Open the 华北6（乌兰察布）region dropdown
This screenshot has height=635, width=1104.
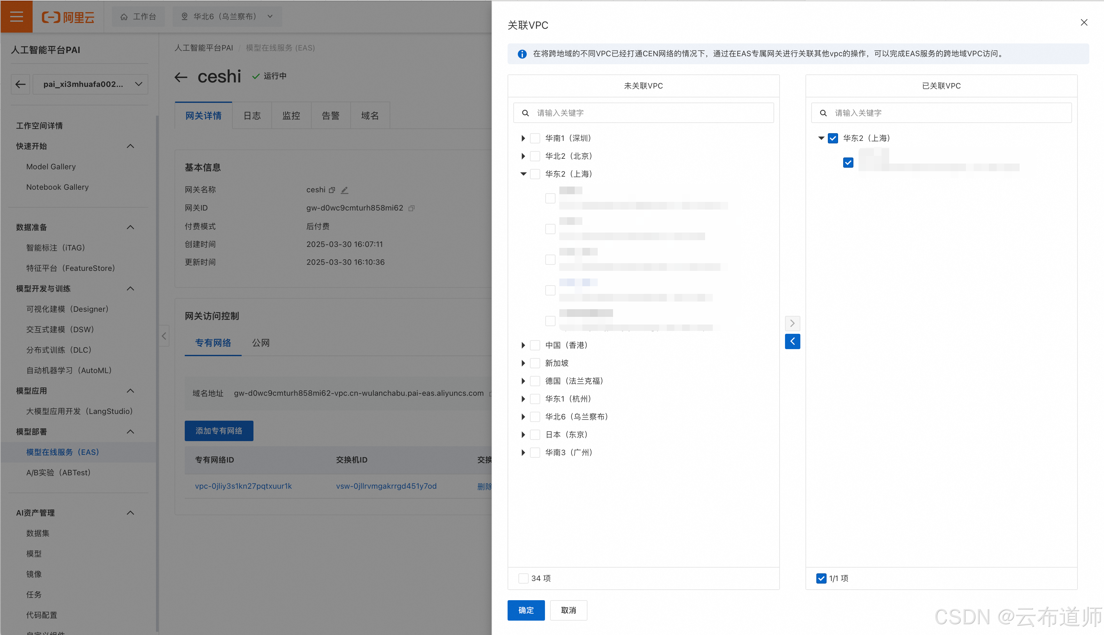click(x=227, y=17)
